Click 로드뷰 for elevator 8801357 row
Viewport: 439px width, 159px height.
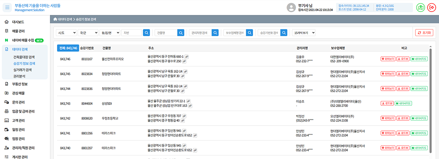[403, 148]
